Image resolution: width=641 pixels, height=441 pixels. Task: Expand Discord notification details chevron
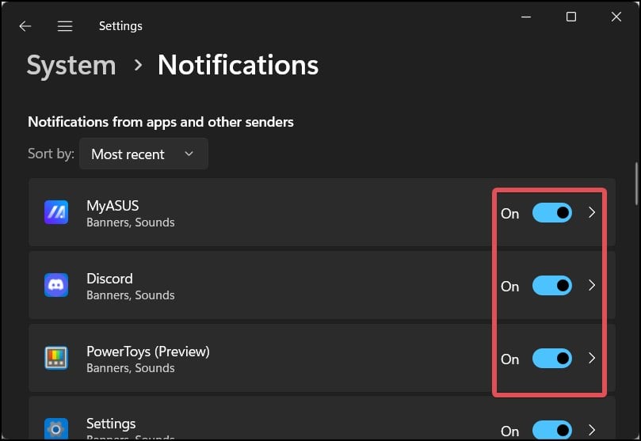point(592,285)
